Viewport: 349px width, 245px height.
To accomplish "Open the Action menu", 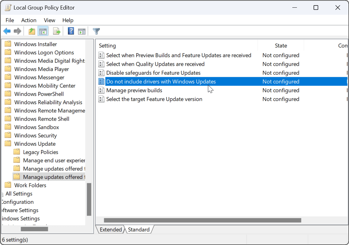I will [x=29, y=20].
